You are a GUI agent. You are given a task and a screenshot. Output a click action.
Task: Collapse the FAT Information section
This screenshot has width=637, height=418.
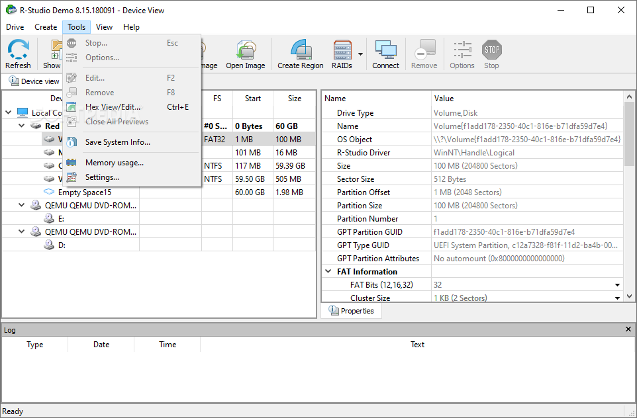tap(328, 271)
